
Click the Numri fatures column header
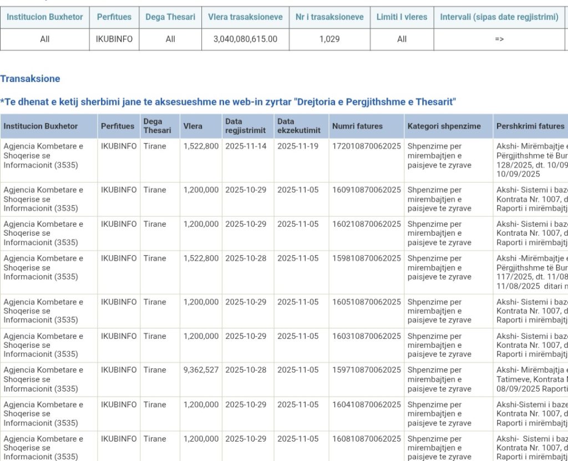tap(357, 126)
